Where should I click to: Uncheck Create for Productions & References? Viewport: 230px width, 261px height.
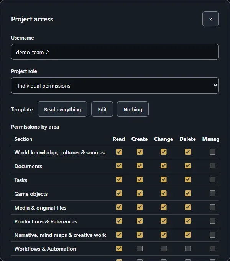(x=140, y=221)
